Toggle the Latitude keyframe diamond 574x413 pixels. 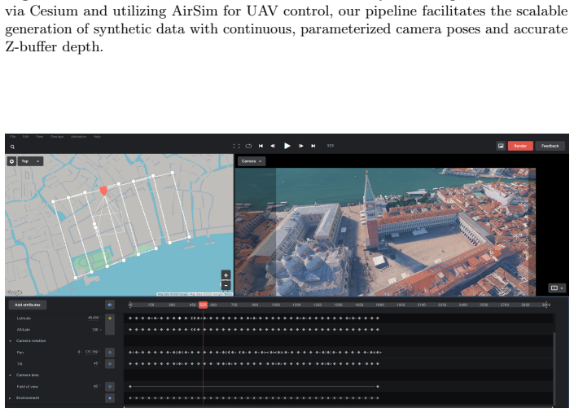110,319
